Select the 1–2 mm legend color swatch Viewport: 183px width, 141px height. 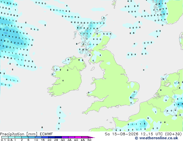coord(18,137)
